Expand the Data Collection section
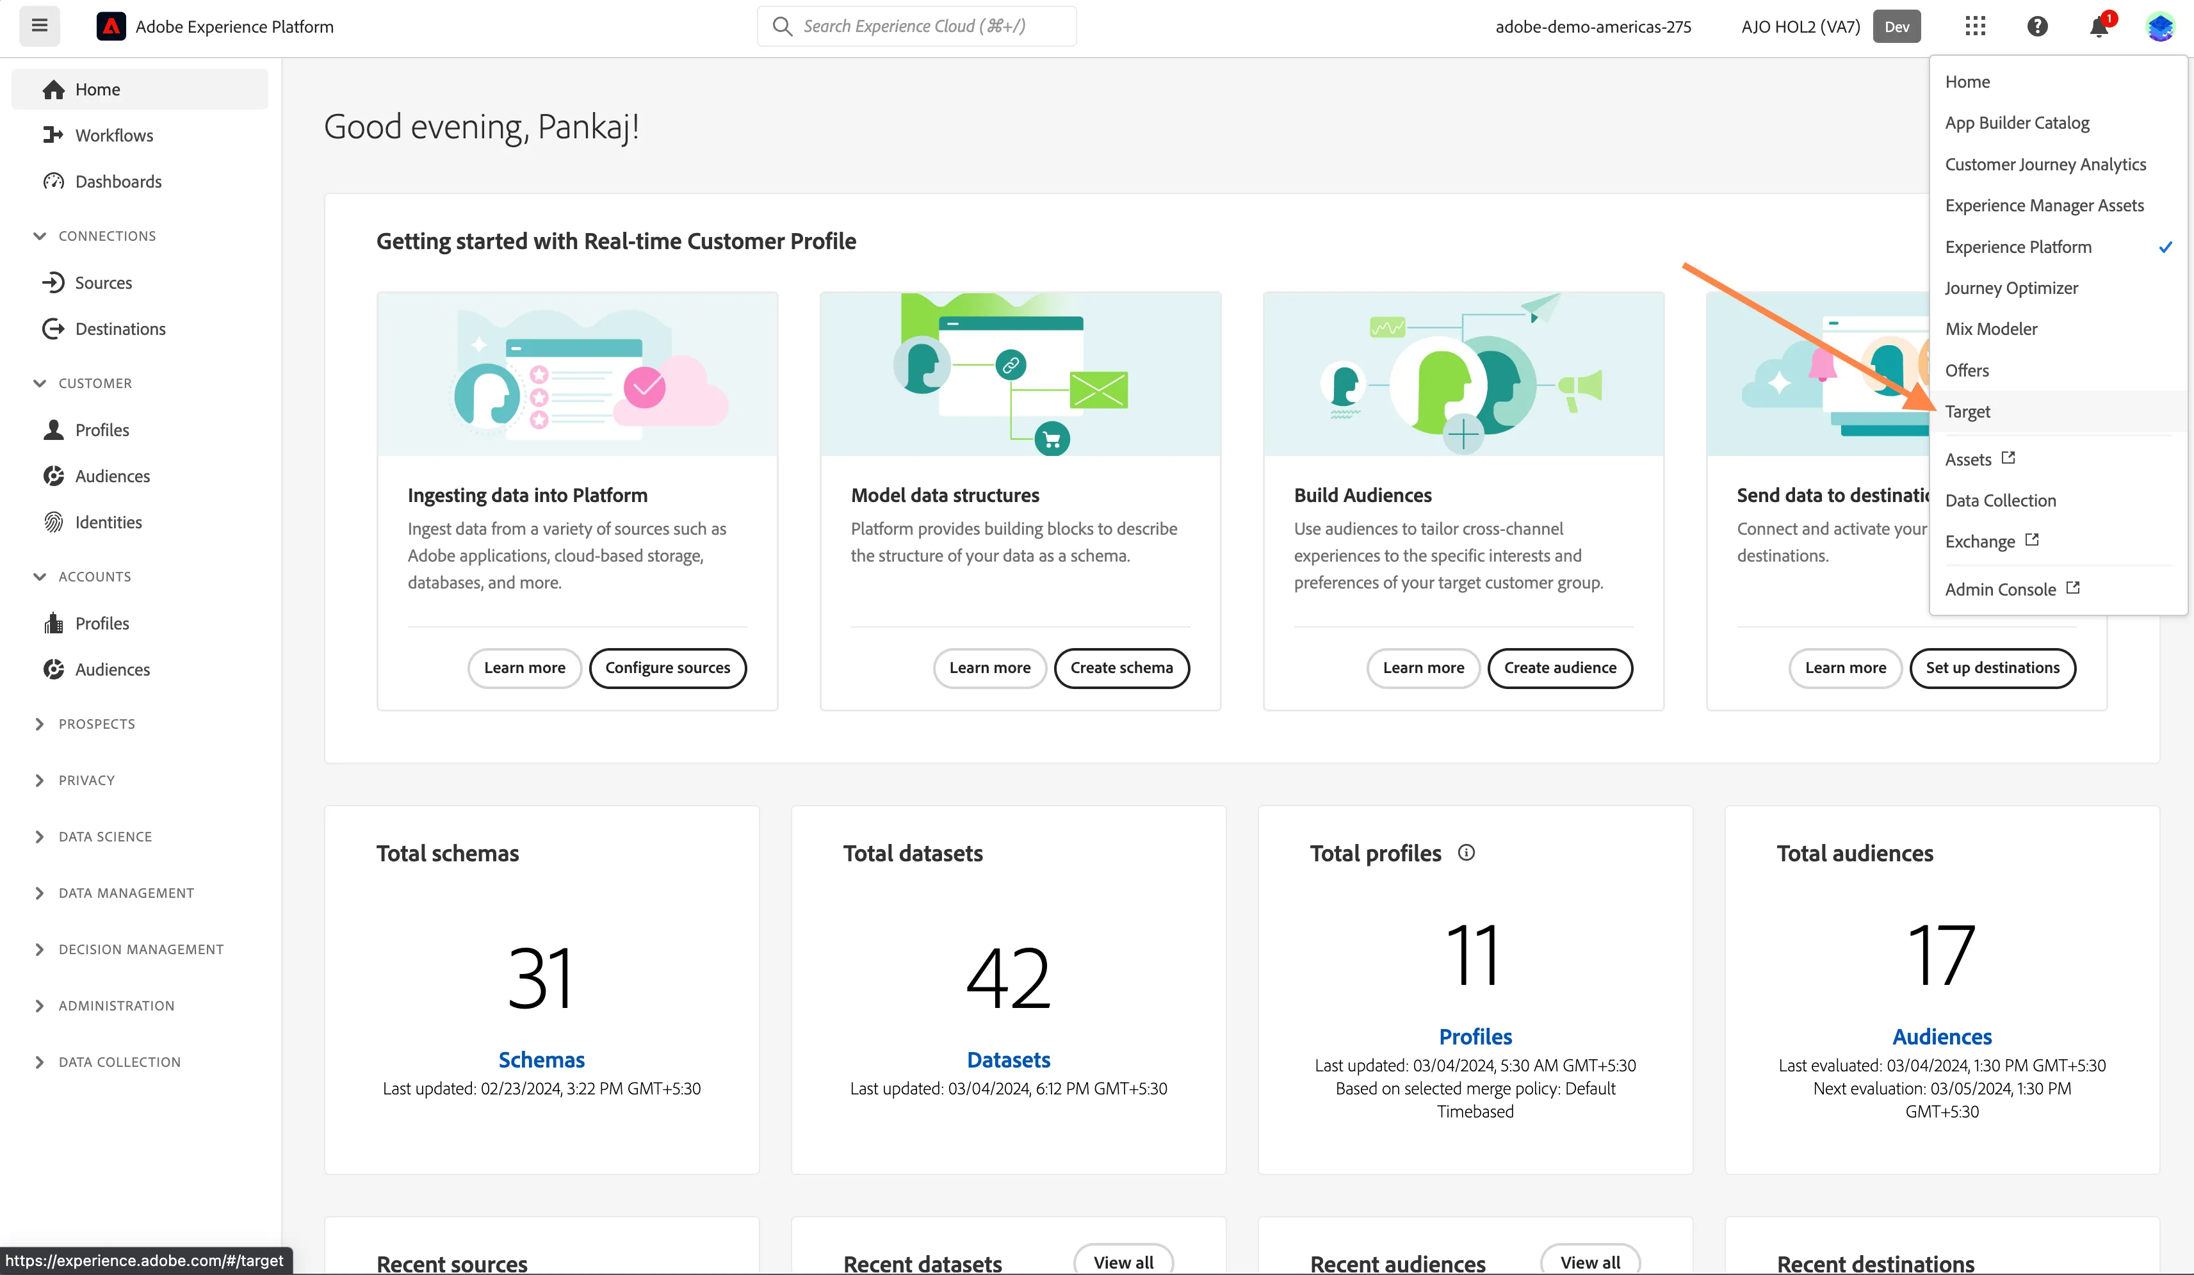The height and width of the screenshot is (1275, 2194). tap(106, 1062)
